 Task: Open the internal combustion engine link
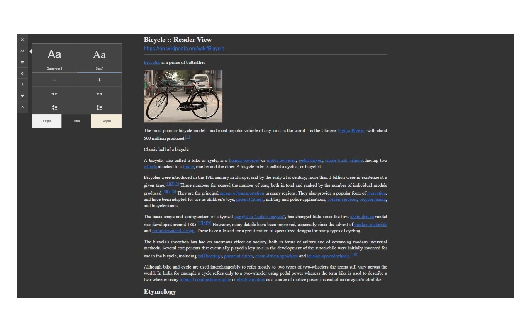click(205, 280)
